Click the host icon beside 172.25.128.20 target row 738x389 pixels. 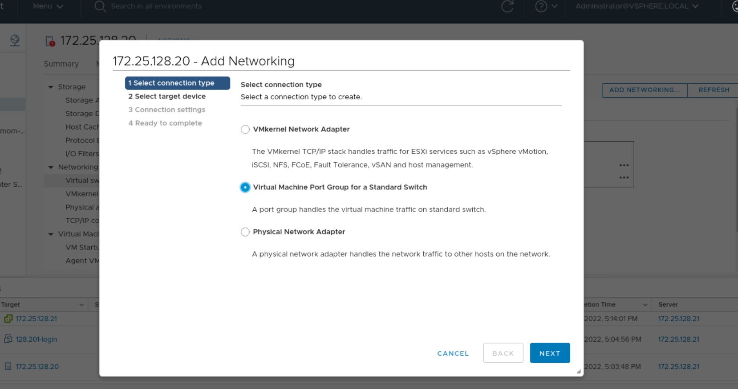[8, 366]
